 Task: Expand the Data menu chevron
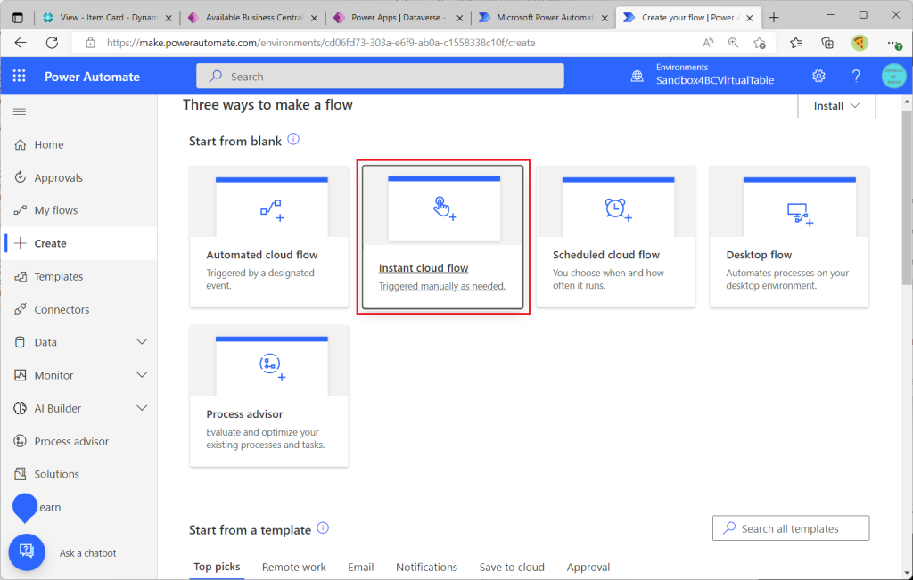coord(142,342)
